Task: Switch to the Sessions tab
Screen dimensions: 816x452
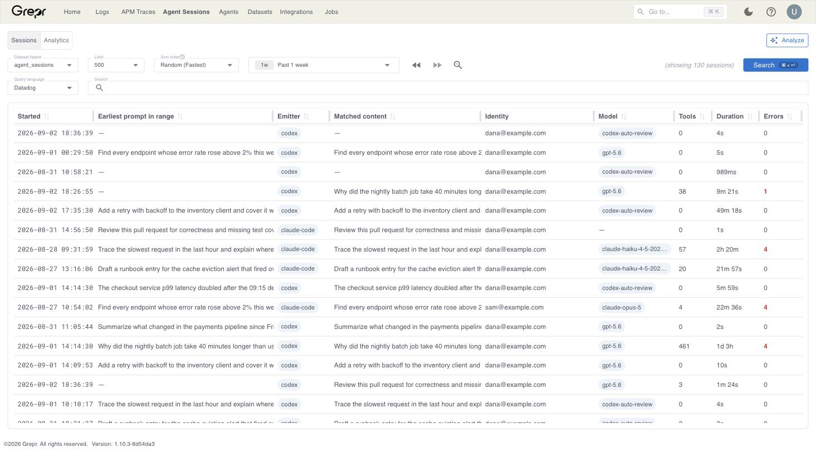Action: 24,40
